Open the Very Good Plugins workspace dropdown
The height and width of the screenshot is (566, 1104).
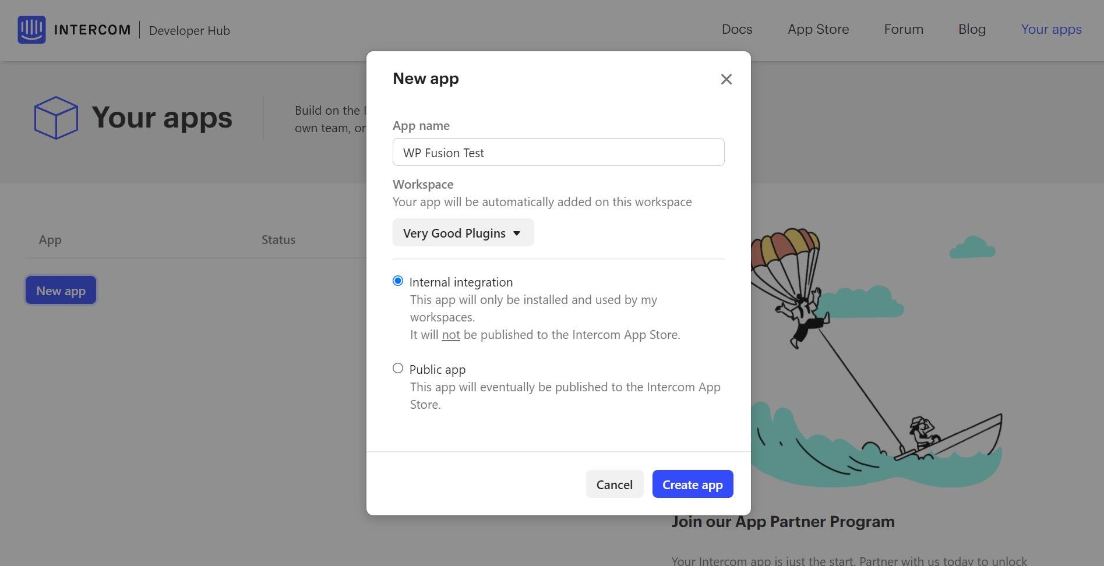[x=463, y=232]
